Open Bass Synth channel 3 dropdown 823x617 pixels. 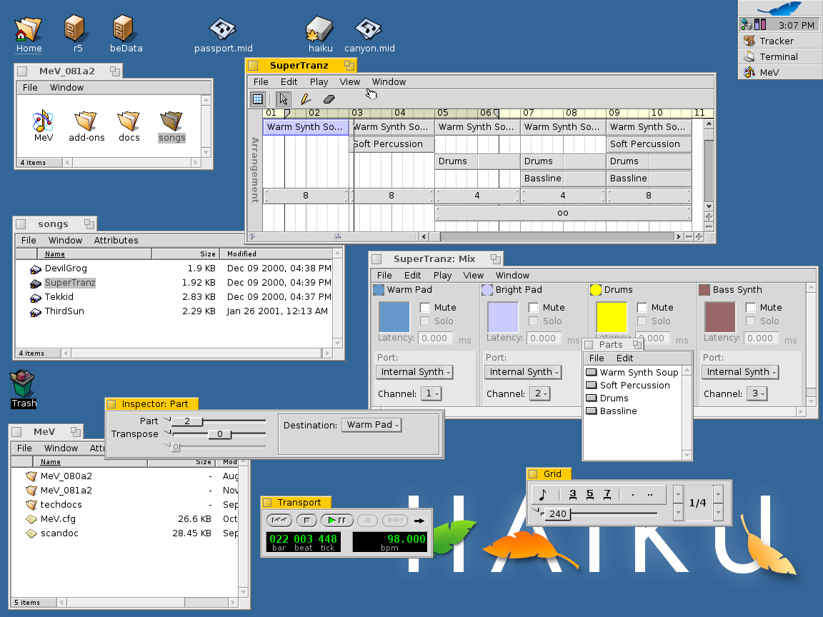[x=757, y=393]
